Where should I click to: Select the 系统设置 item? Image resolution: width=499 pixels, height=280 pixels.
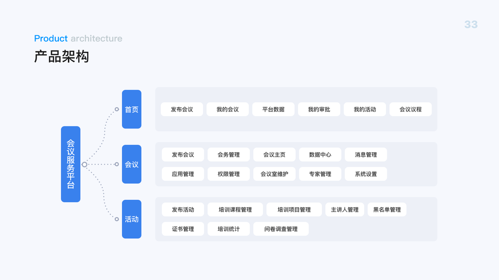pyautogui.click(x=366, y=174)
